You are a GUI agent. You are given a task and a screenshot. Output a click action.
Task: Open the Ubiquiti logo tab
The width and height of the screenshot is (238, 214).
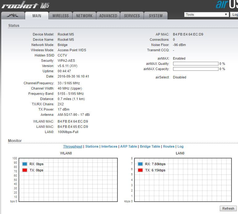pos(12,16)
